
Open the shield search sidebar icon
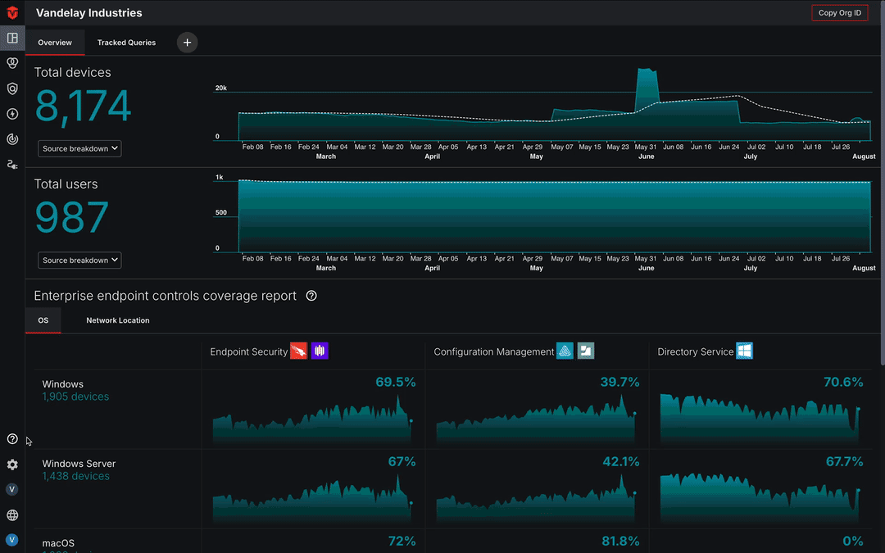click(12, 88)
